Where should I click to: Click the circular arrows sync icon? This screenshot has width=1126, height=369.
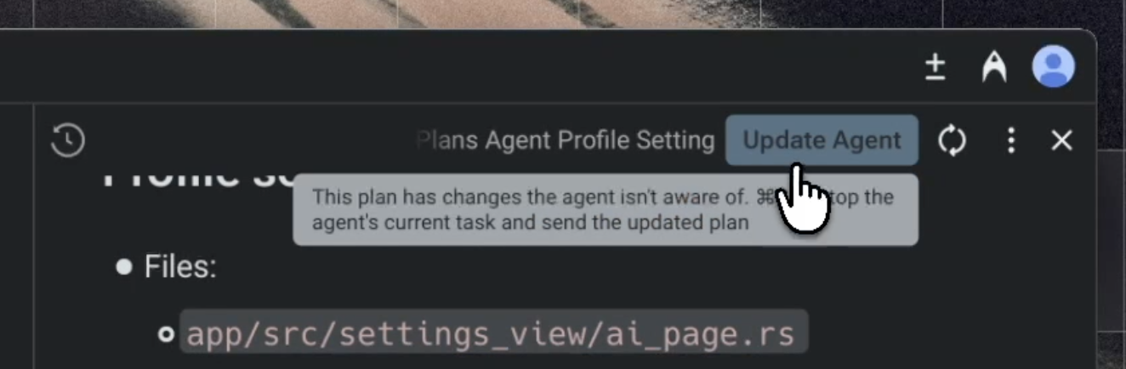click(x=952, y=140)
